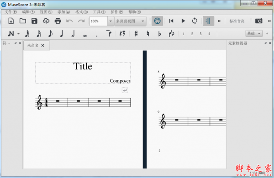Select the treble clef at measure 9

163,121
